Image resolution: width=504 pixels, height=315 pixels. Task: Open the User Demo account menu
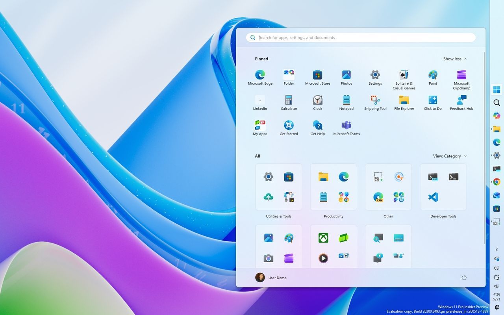coord(271,278)
